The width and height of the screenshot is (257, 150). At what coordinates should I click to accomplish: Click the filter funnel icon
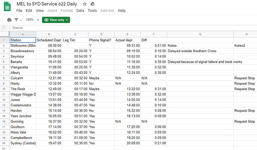click(x=16, y=20)
